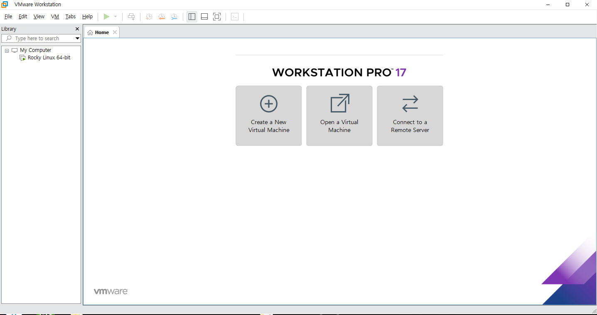Open the Snapshot Manager icon
Image resolution: width=597 pixels, height=315 pixels.
174,17
